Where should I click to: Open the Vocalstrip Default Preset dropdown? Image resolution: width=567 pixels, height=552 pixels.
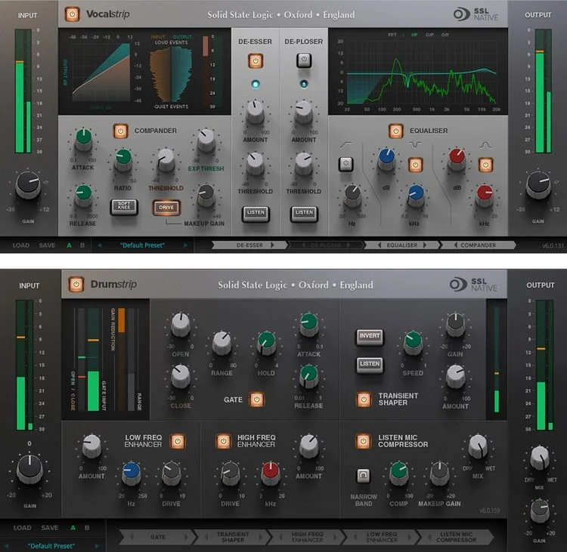click(x=144, y=245)
